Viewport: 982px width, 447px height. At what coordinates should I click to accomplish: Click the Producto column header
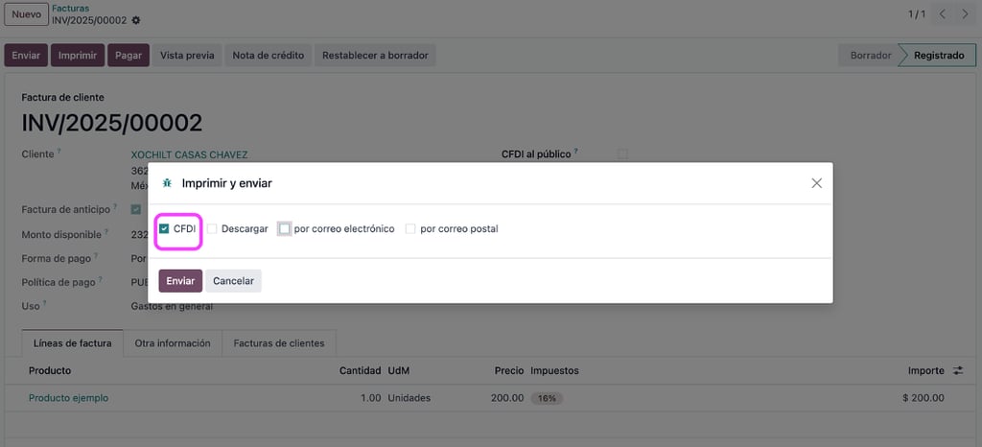point(50,370)
